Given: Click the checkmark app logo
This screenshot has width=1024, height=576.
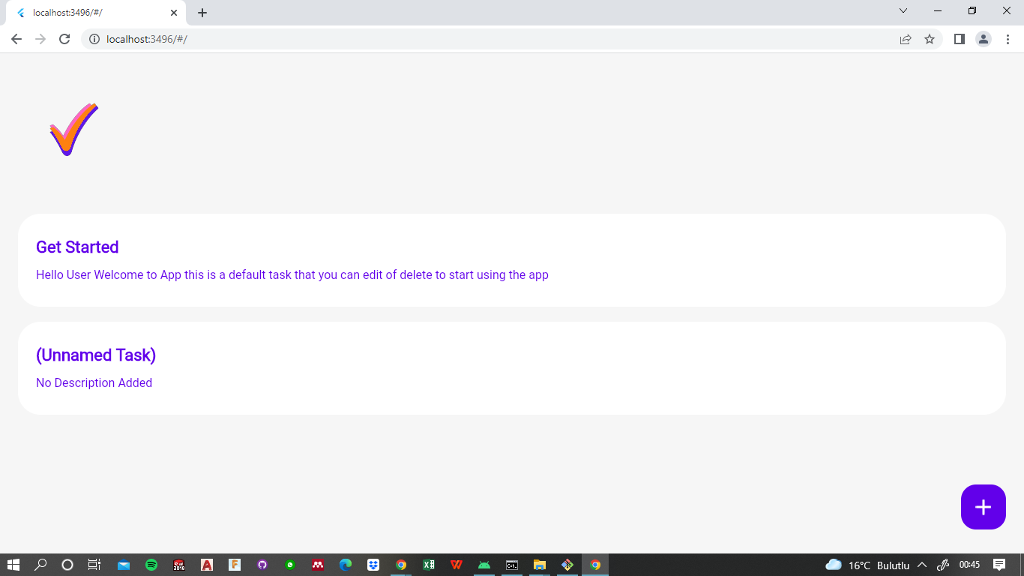Looking at the screenshot, I should point(73,129).
